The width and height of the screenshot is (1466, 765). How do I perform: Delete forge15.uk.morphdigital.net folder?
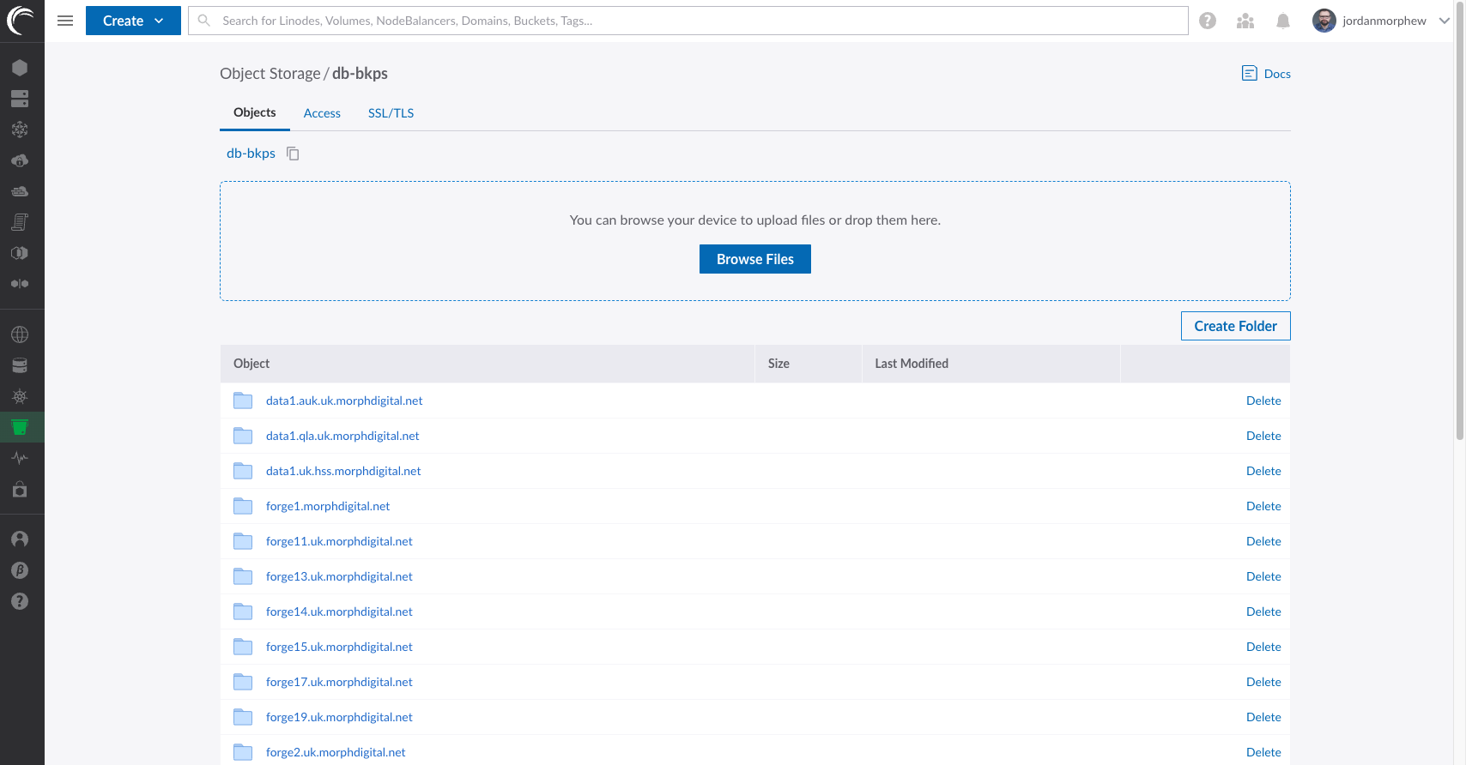point(1263,647)
